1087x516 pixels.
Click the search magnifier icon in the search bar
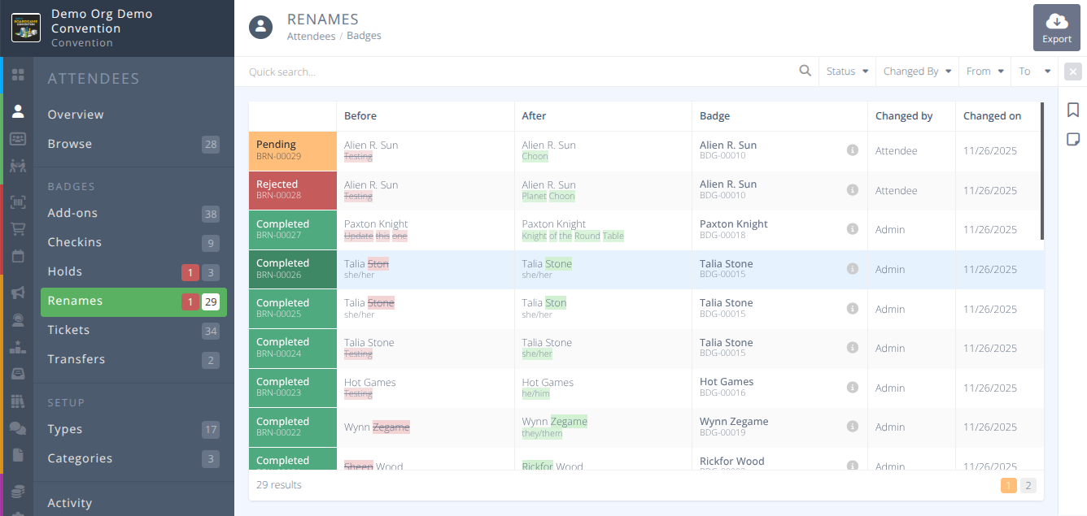[x=805, y=71]
